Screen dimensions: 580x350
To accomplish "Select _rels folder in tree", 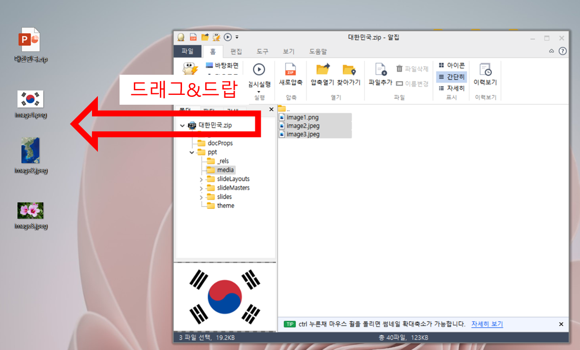I will pos(218,161).
